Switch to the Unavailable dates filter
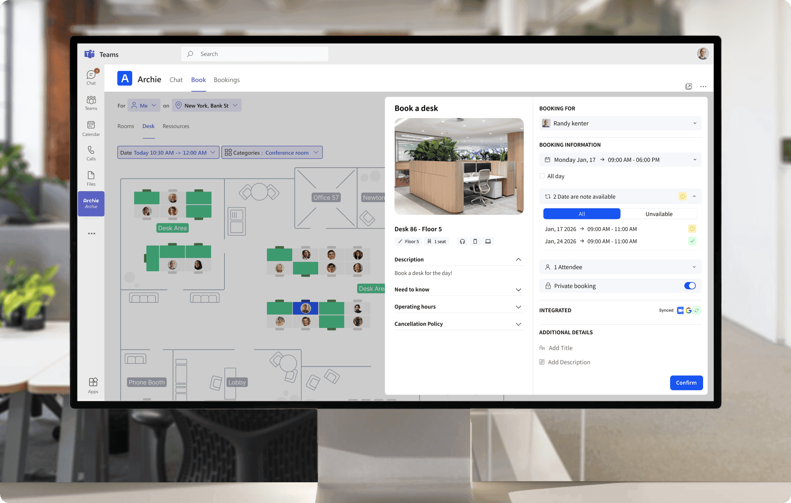The image size is (791, 503). (x=659, y=214)
